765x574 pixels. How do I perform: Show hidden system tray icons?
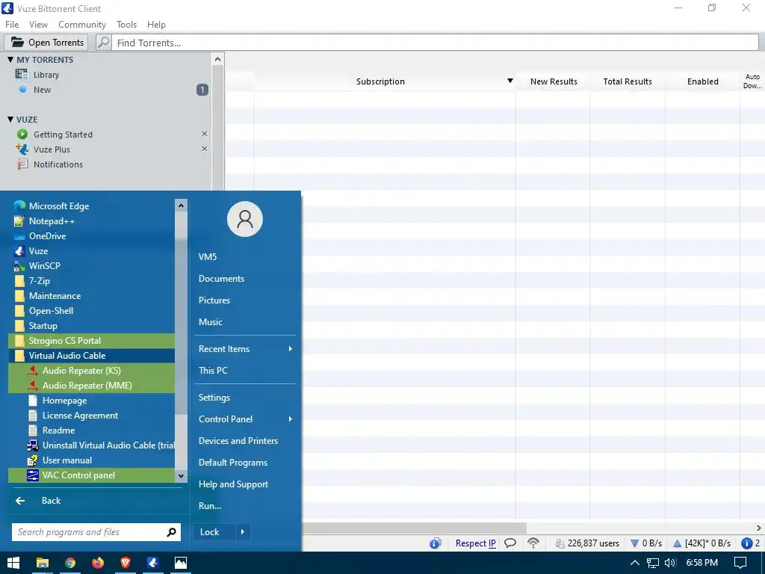point(635,563)
